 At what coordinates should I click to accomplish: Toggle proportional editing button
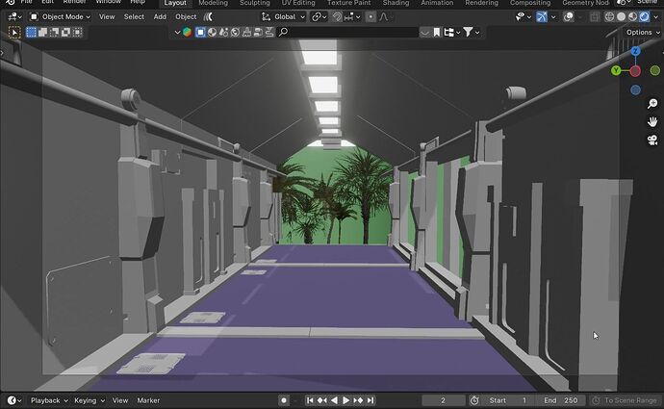click(370, 17)
